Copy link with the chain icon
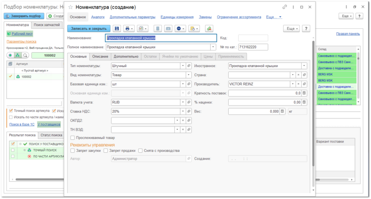This screenshot has width=371, height=199. point(285,7)
